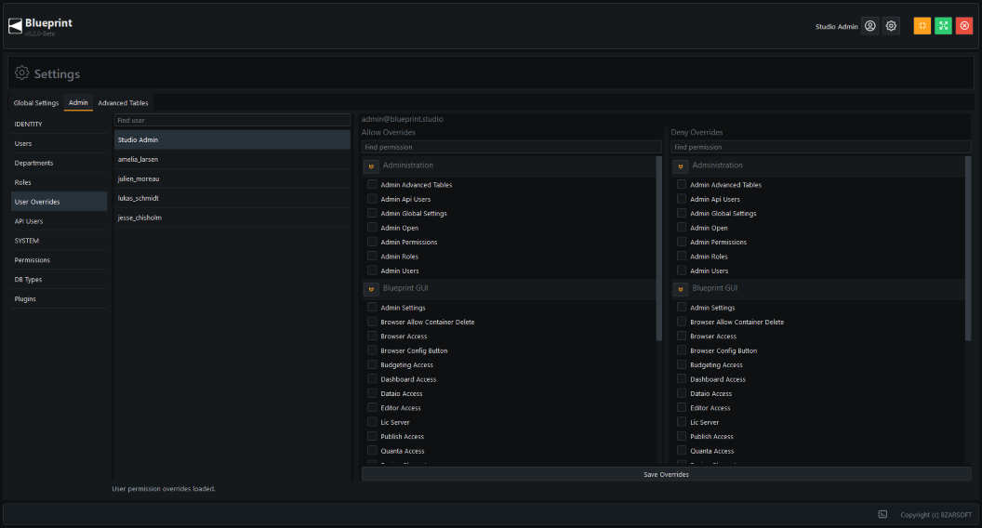The width and height of the screenshot is (982, 528).
Task: Check Browser Allow Container Delete under Deny Overrides
Action: pyautogui.click(x=682, y=322)
